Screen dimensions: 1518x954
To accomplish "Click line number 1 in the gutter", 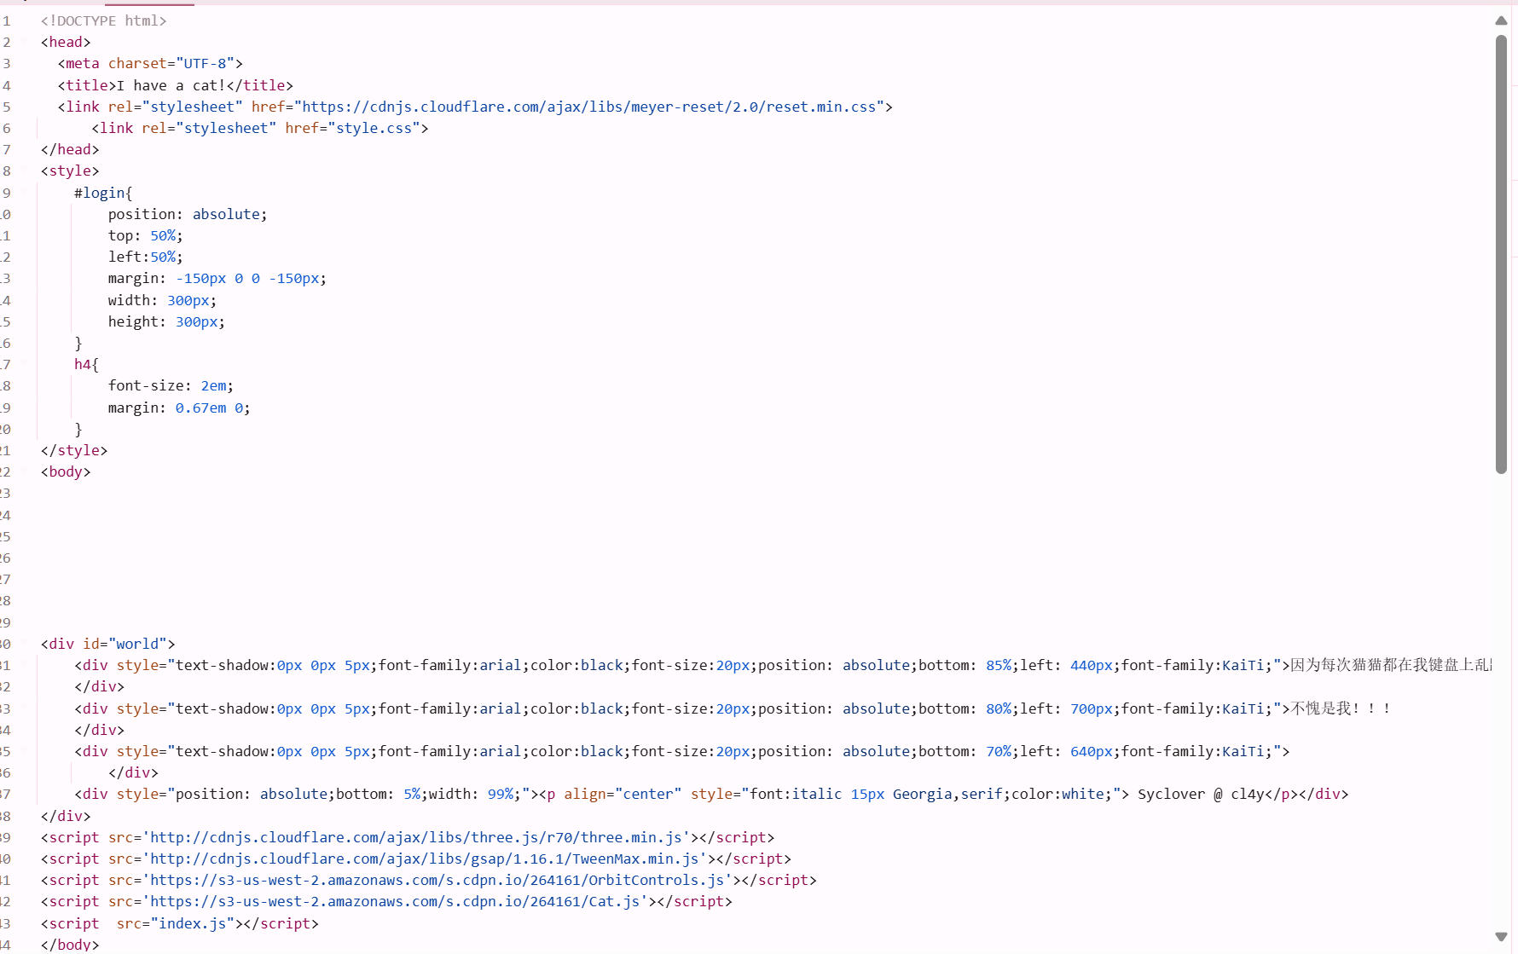I will pyautogui.click(x=7, y=20).
